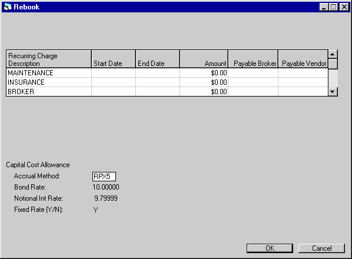Click the scrollbar thumb in charges table
The image size is (352, 259).
click(333, 64)
